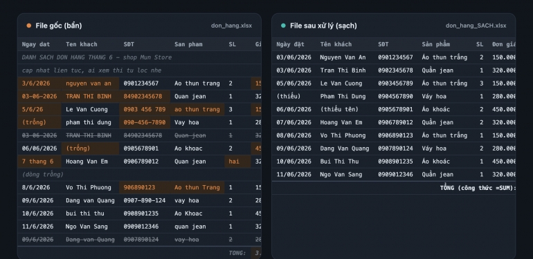Click the date '08/06/2026' in the clean file

[293, 135]
